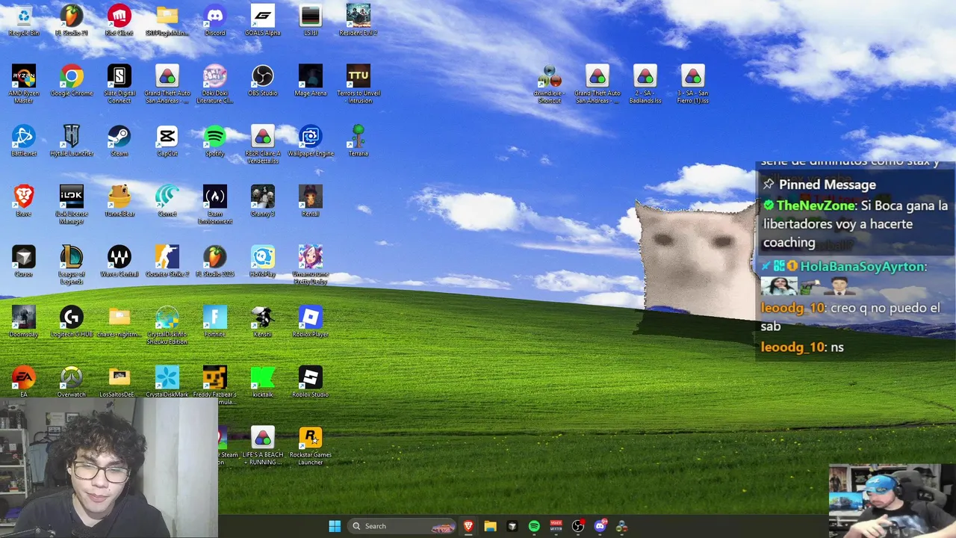Screen dimensions: 956x538
Task: Launch the Rental game shortcut
Action: coord(310,201)
